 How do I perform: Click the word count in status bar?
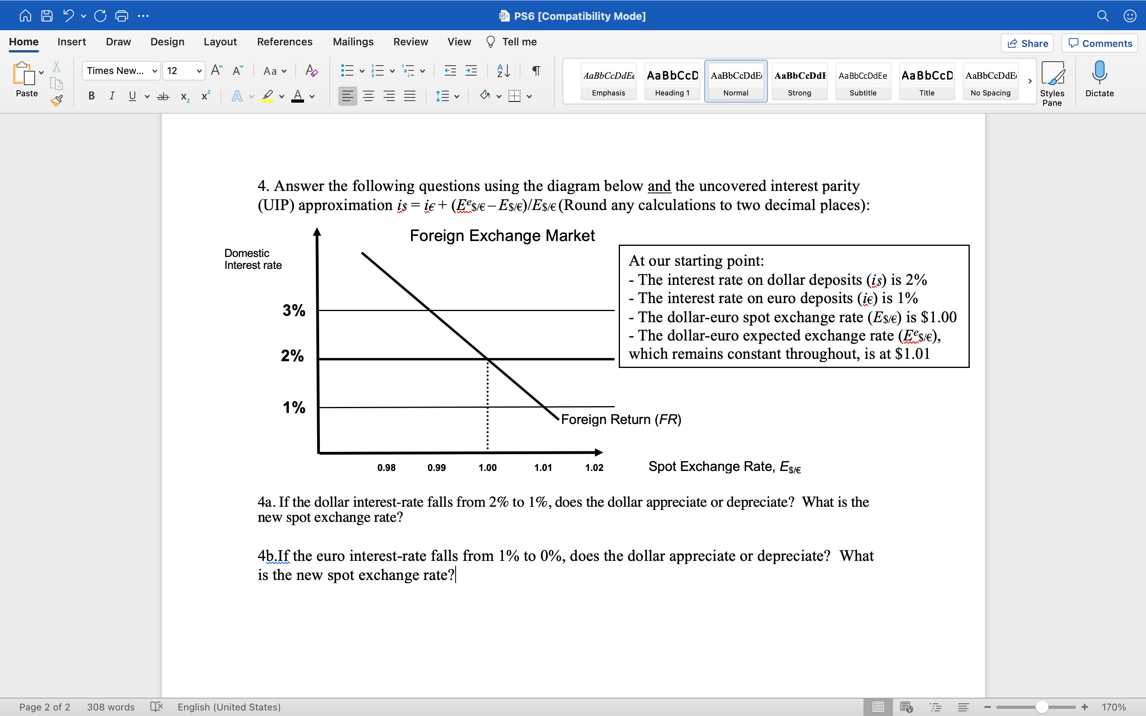111,707
